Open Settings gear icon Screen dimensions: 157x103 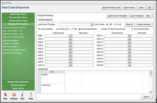(x=14, y=94)
